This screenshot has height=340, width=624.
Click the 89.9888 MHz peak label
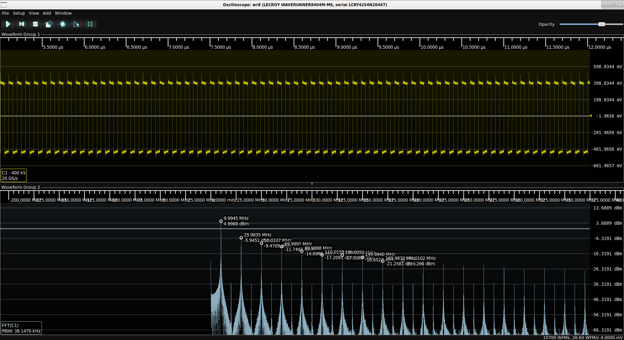pos(318,248)
